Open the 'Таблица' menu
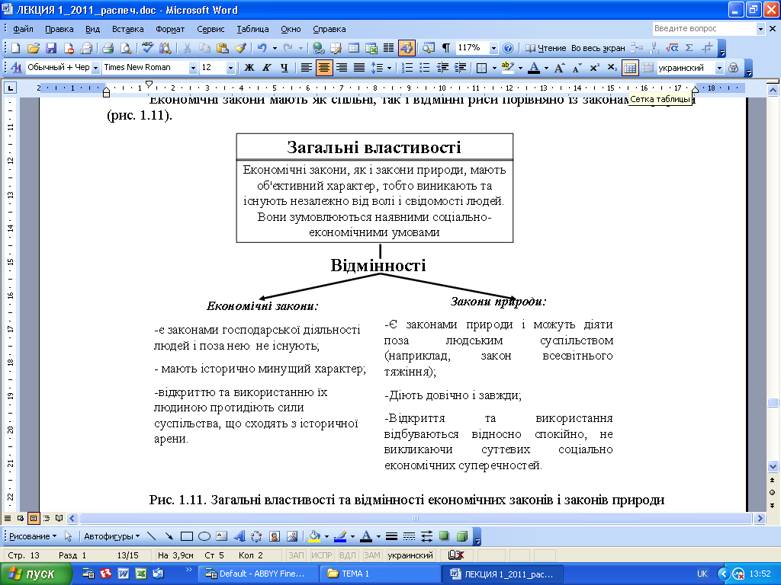This screenshot has width=781, height=585. tap(252, 29)
